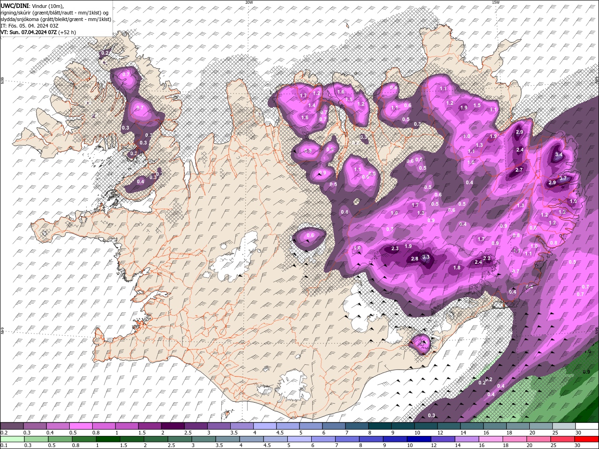Click the 3.3 snowfall value label
Image resolution: width=599 pixels, height=449 pixels.
(x=425, y=257)
